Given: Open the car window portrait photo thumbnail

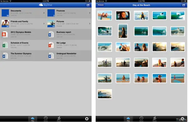Looking at the screenshot, I should pos(123,16).
